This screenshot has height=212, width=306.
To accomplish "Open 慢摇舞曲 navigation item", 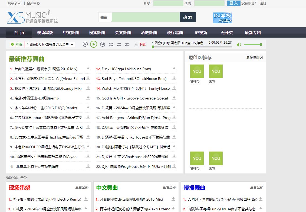I will (97, 33).
